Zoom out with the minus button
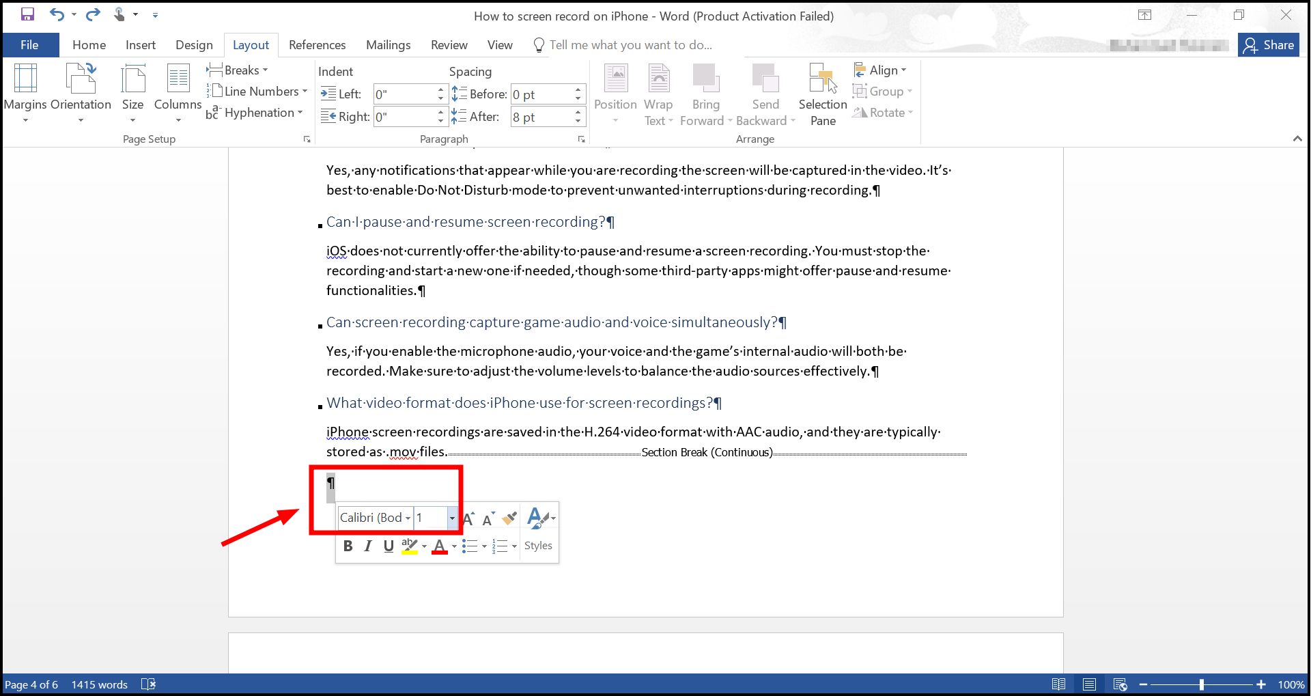 1143,684
